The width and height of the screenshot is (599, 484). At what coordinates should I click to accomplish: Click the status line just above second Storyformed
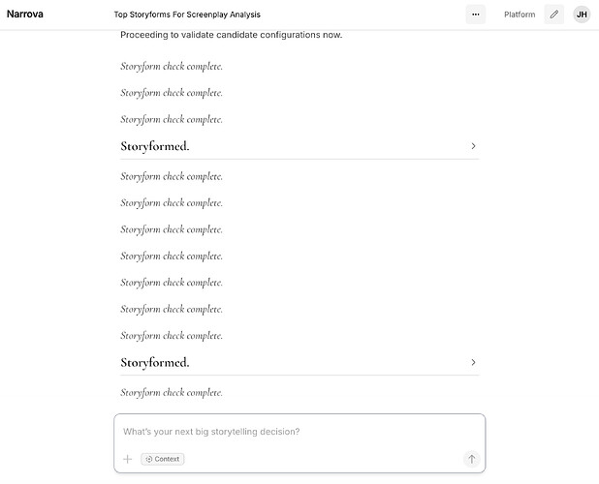point(172,336)
